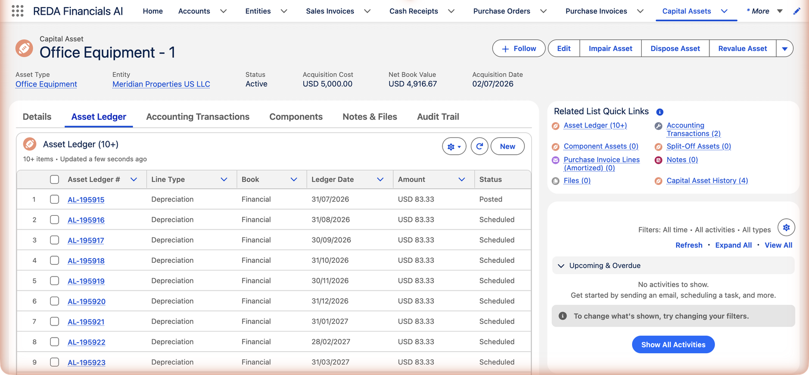Click the Split-Off Assets quick link icon
The width and height of the screenshot is (809, 375).
(x=658, y=147)
